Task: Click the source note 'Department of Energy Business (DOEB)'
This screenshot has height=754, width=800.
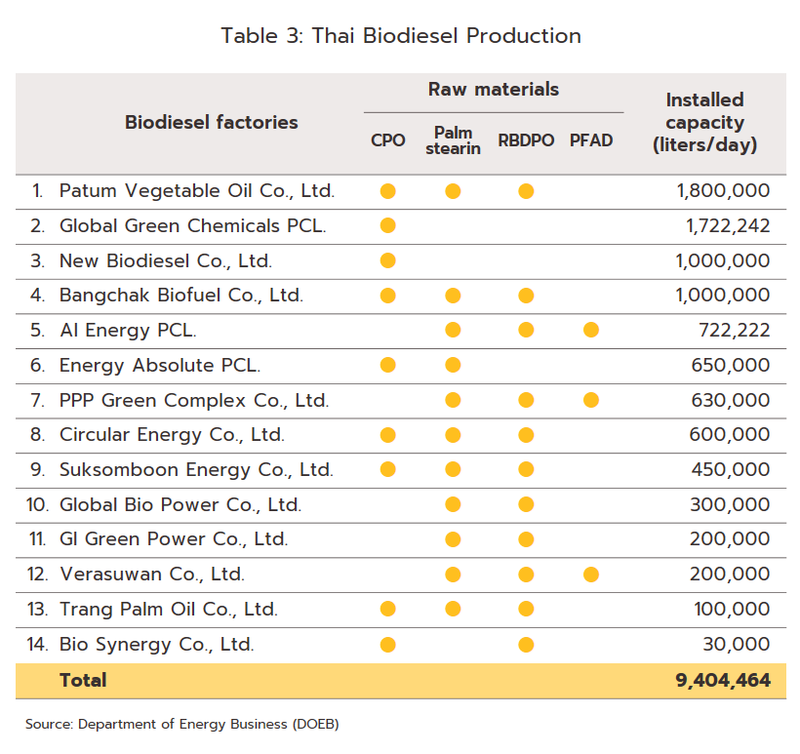Action: [208, 725]
